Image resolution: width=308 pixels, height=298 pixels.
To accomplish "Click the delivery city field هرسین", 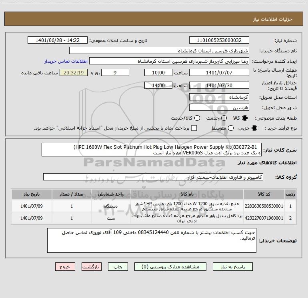I will 219,108.
